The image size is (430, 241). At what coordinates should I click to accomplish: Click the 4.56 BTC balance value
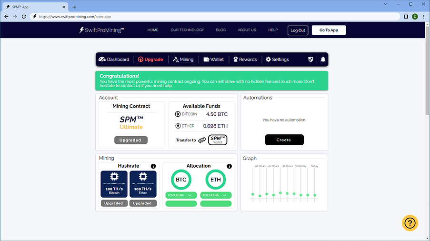(x=217, y=114)
